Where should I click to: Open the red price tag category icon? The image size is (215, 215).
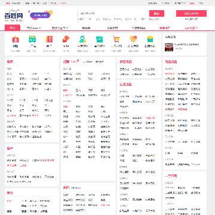[x=66, y=39]
